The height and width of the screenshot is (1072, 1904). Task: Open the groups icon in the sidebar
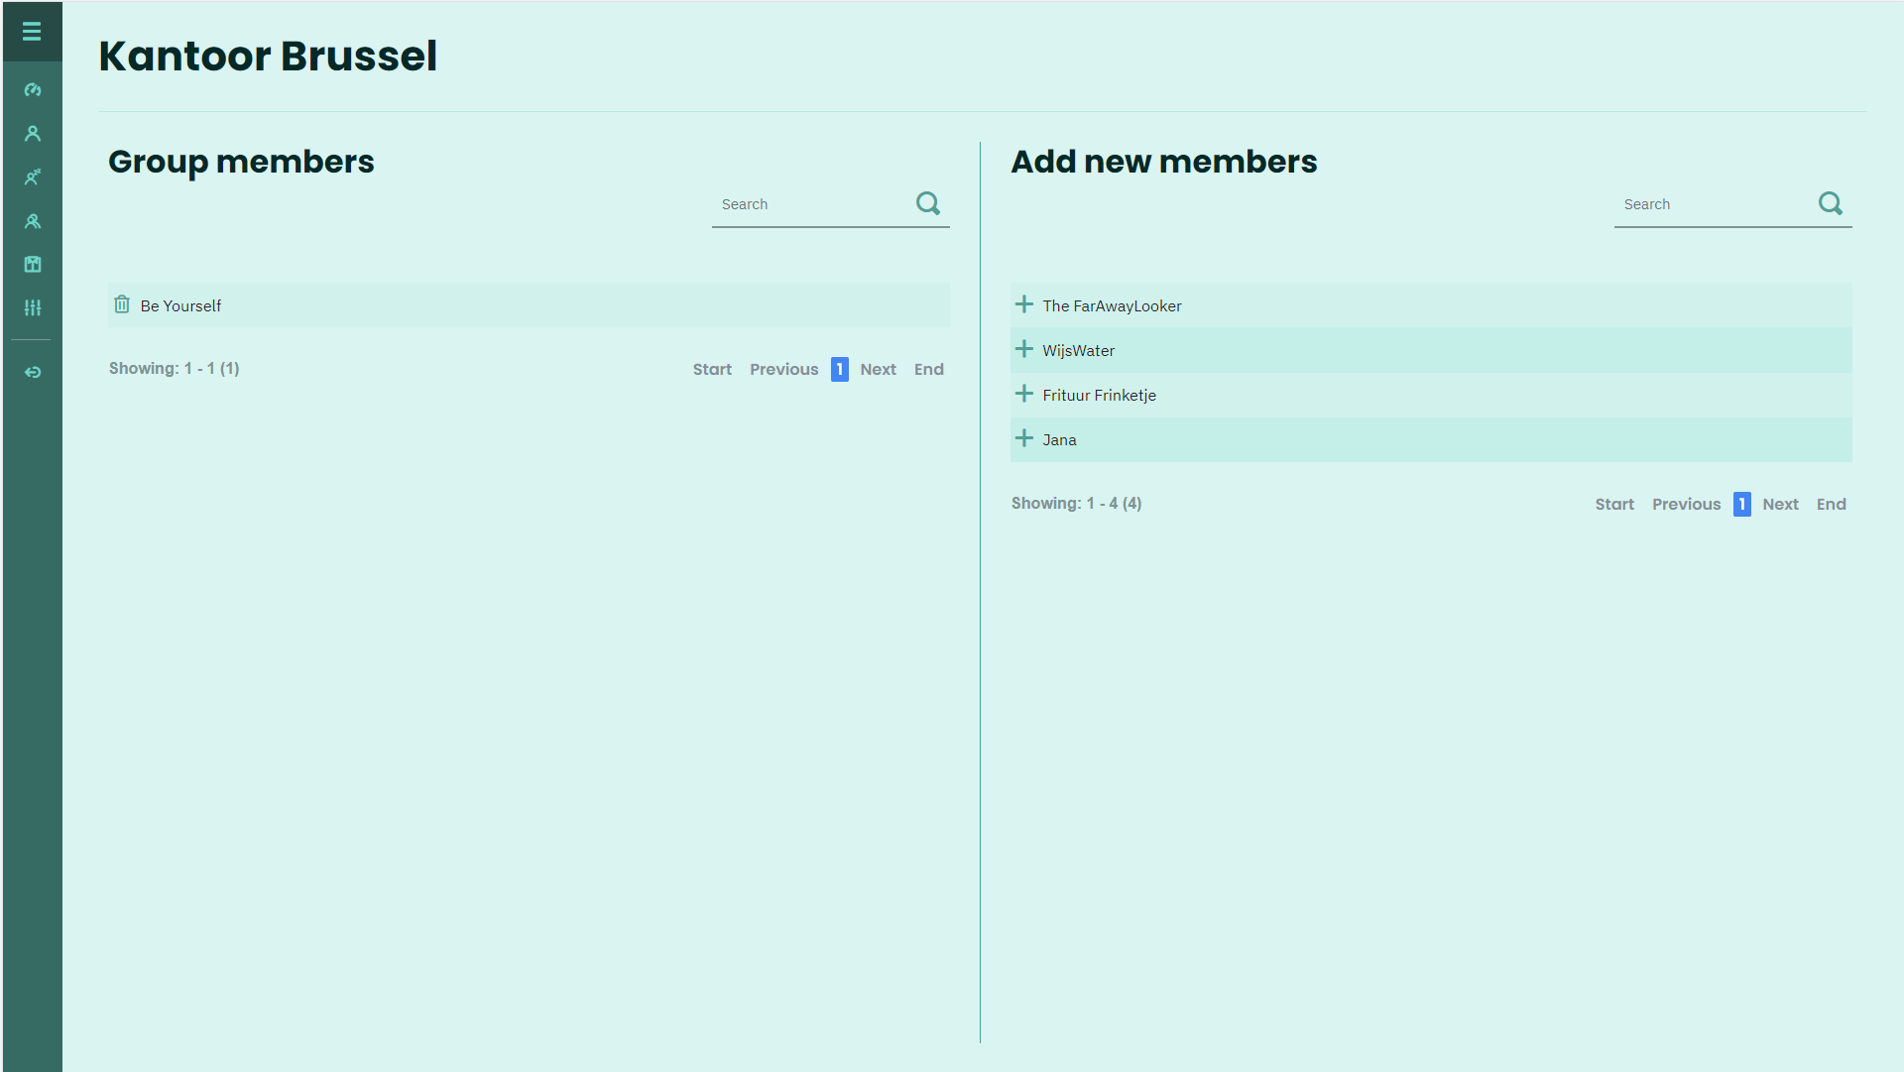pyautogui.click(x=33, y=220)
